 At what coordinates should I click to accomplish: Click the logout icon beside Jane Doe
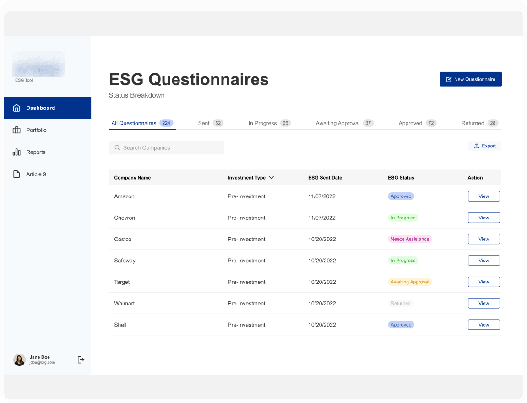pyautogui.click(x=81, y=359)
